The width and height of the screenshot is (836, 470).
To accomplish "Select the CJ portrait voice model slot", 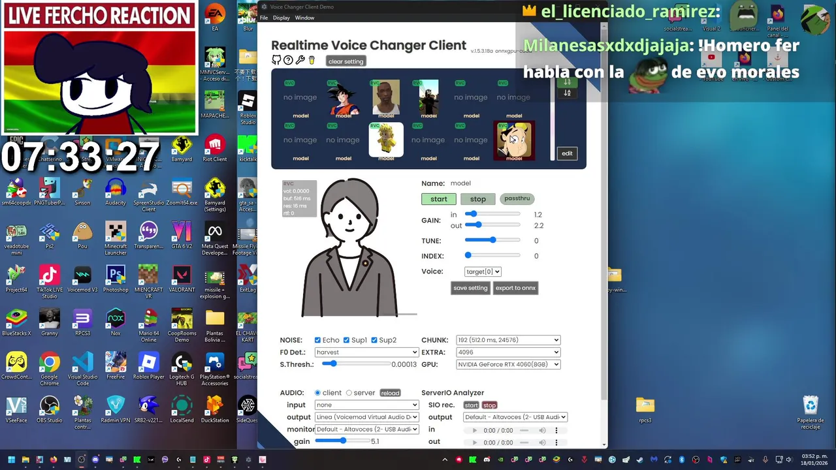I will coord(386,99).
